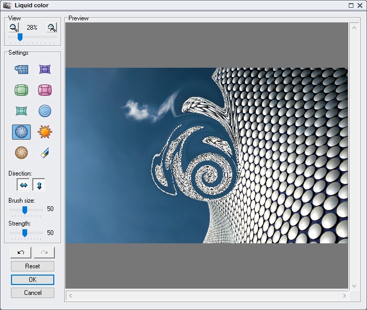Click the undo arrow button
Image resolution: width=367 pixels, height=310 pixels.
[21, 253]
